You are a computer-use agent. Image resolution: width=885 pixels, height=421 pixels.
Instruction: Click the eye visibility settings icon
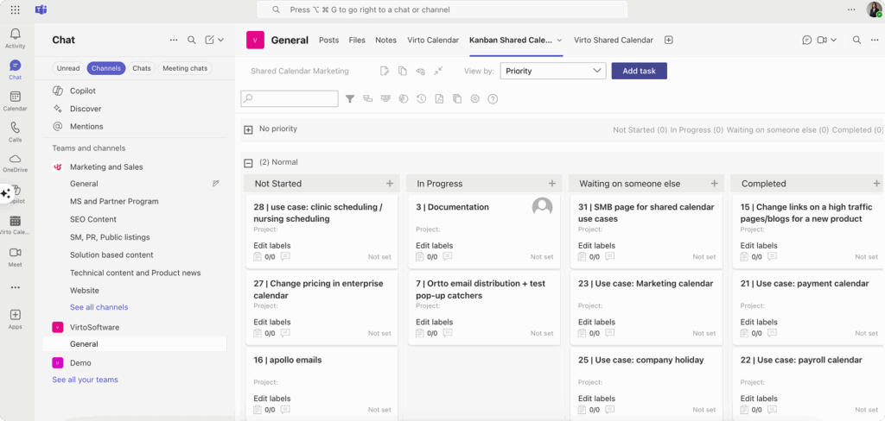(421, 71)
